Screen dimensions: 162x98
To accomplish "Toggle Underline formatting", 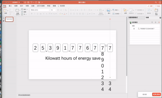I will point(38,14).
